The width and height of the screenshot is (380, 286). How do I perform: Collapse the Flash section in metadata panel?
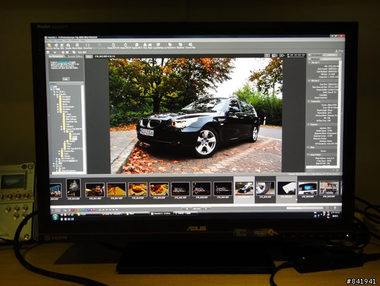point(308,147)
